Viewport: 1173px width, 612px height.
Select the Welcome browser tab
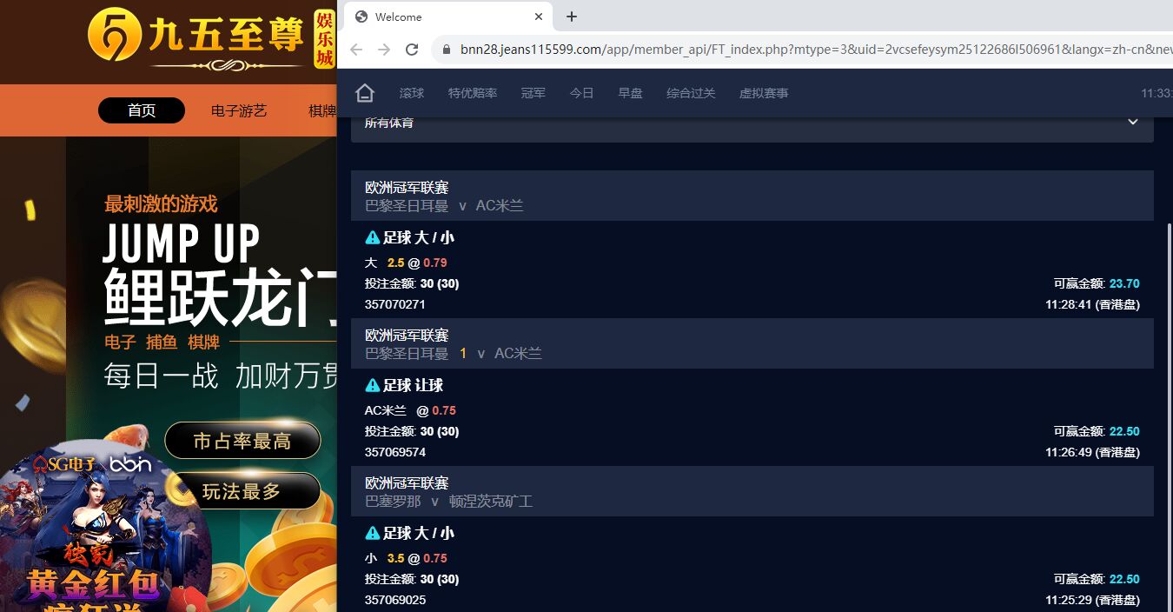[x=448, y=17]
